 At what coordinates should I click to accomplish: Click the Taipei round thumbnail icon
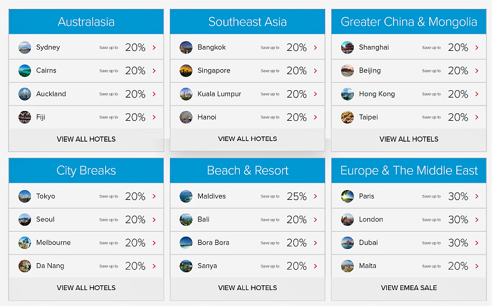coord(347,117)
